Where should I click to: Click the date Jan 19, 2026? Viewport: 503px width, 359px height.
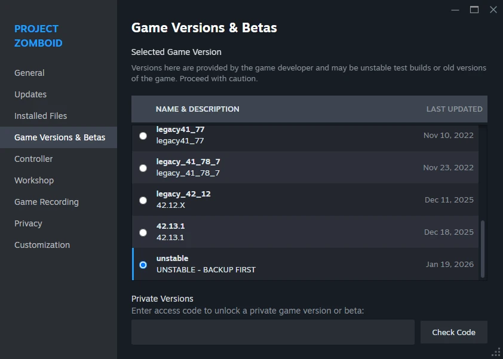coord(450,265)
